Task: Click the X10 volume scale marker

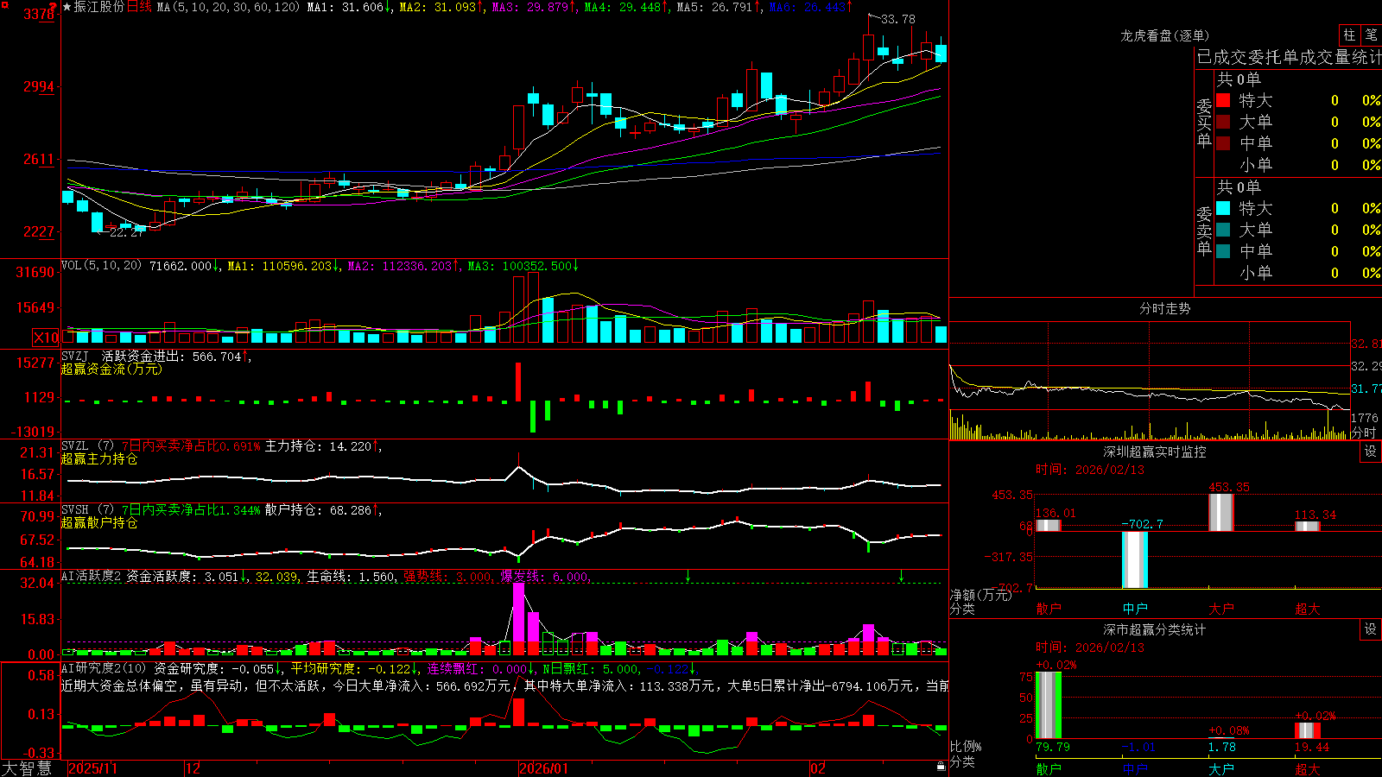Action: pos(46,338)
